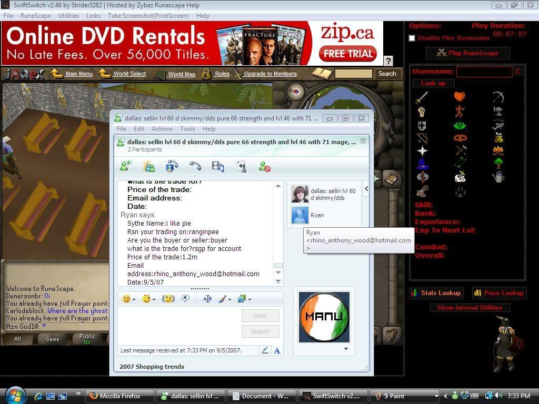Toggle the Public On chat filter

[87, 339]
